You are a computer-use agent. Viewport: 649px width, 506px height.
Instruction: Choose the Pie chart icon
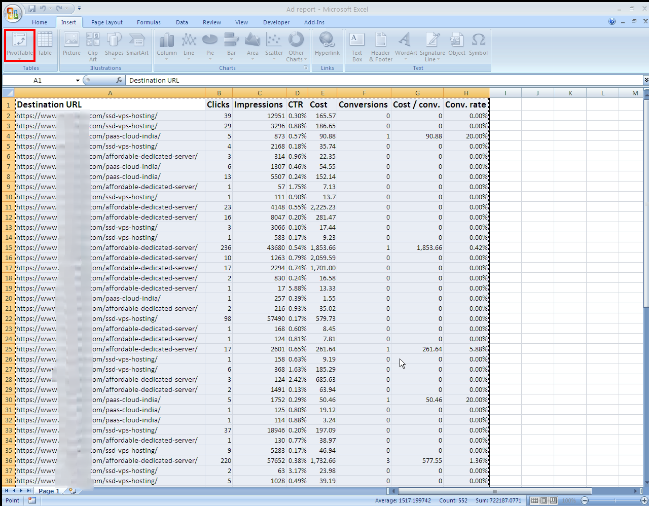click(x=210, y=45)
